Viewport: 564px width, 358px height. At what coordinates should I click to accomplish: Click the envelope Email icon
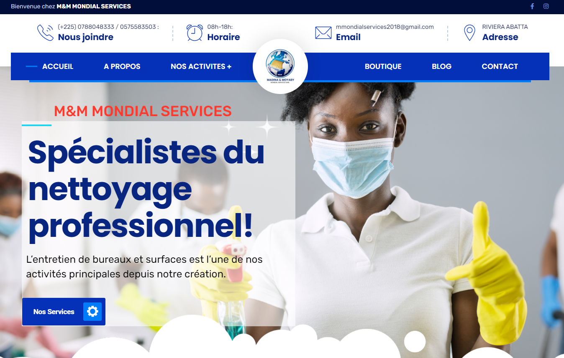323,33
